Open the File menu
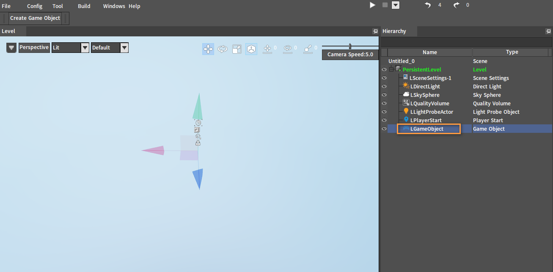This screenshot has height=272, width=553. point(6,6)
